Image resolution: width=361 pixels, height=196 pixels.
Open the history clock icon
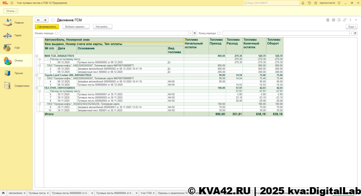[x=309, y=3]
